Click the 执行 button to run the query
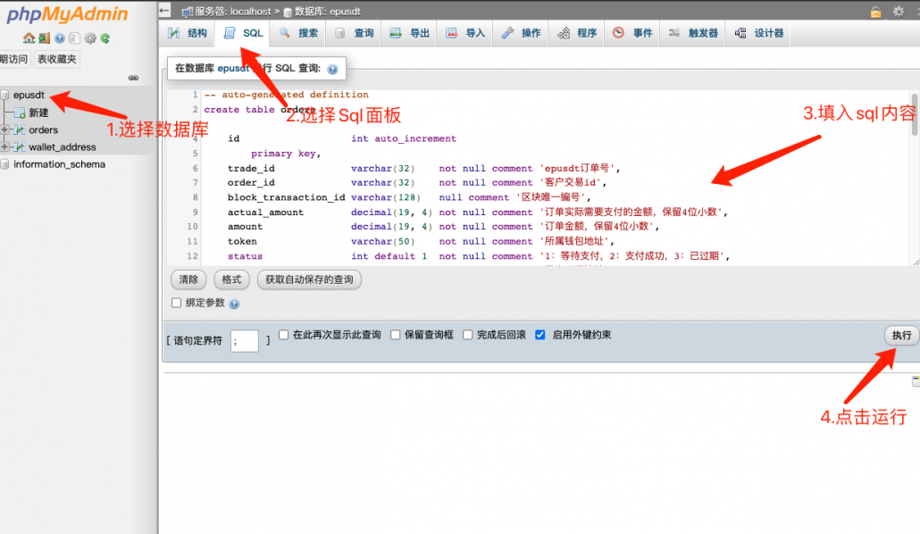The width and height of the screenshot is (920, 534). (900, 335)
